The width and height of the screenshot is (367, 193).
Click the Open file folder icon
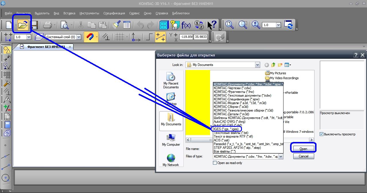pos(23,25)
